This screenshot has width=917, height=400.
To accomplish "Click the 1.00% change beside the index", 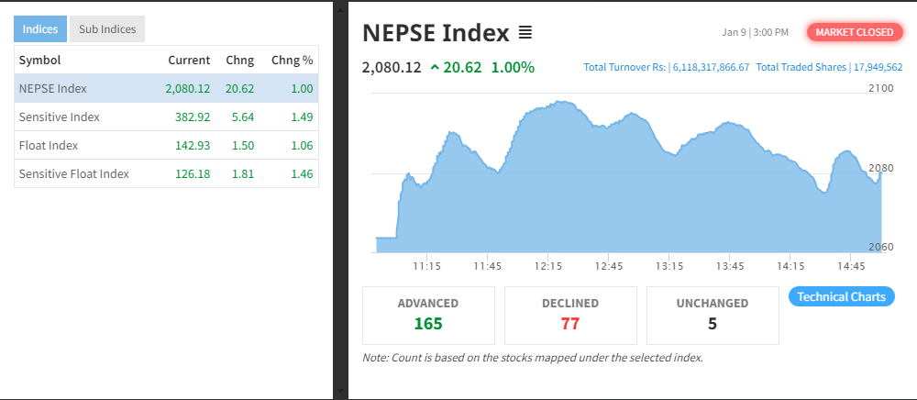I will pyautogui.click(x=513, y=68).
